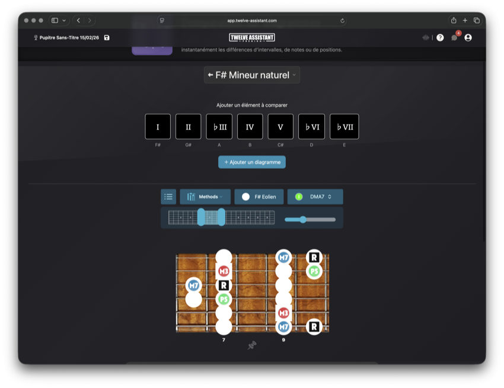504x388 pixels.
Task: Click the Ajouter un diagramme button
Action: (252, 162)
